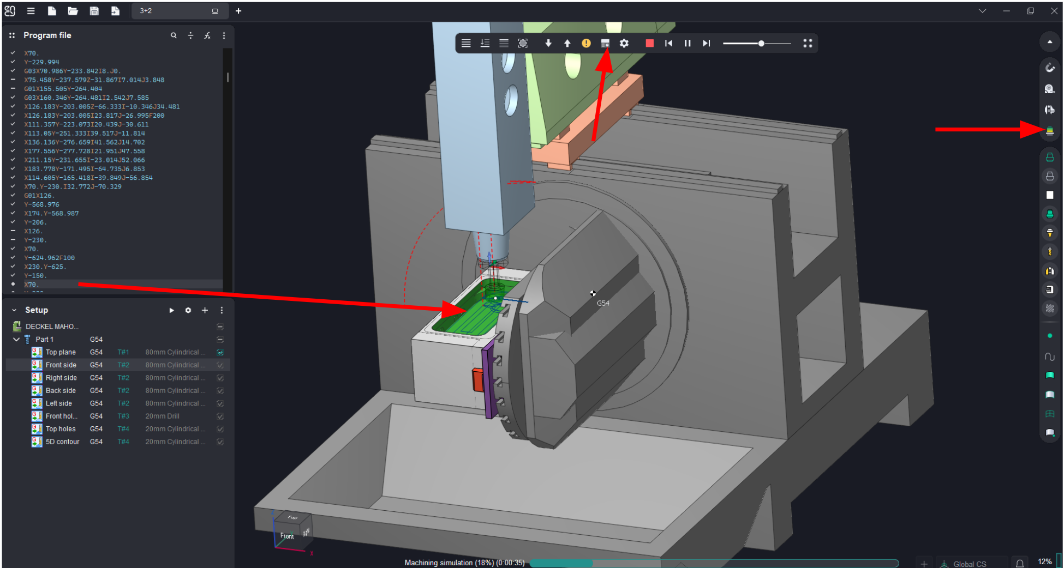The image size is (1064, 568).
Task: Add a new tab with plus button
Action: [238, 11]
